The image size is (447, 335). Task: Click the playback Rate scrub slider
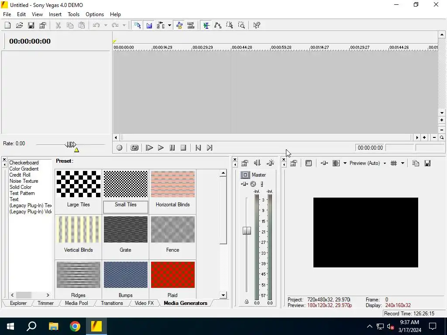(70, 144)
